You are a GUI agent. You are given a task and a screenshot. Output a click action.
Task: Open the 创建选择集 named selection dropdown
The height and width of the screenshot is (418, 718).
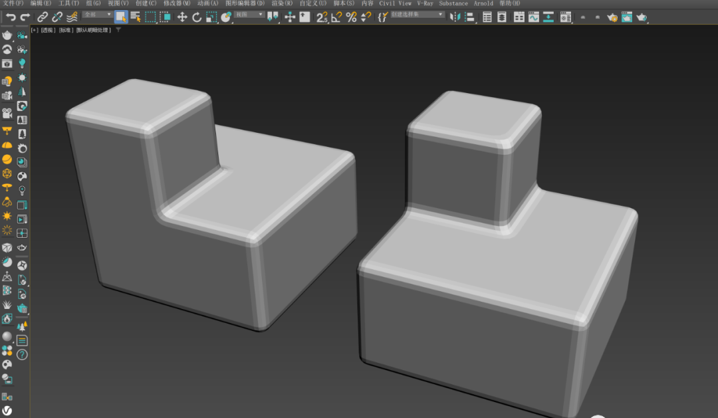(x=417, y=15)
